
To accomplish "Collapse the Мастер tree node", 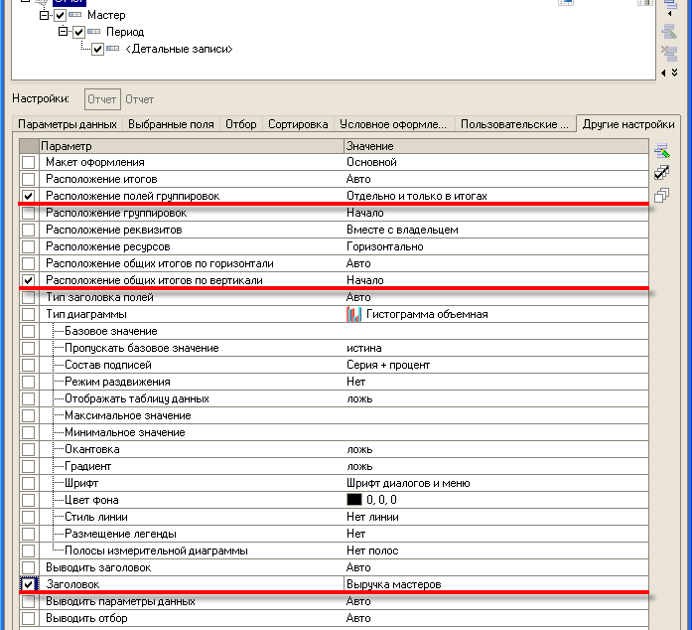I will tap(44, 16).
